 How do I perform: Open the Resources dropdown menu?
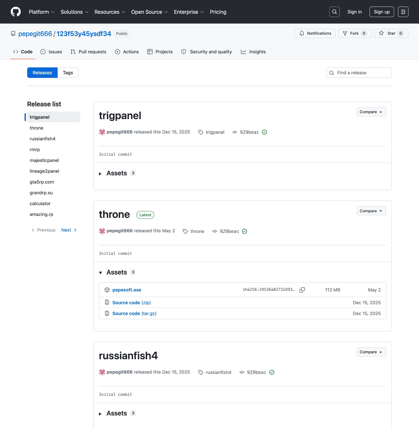pyautogui.click(x=110, y=12)
